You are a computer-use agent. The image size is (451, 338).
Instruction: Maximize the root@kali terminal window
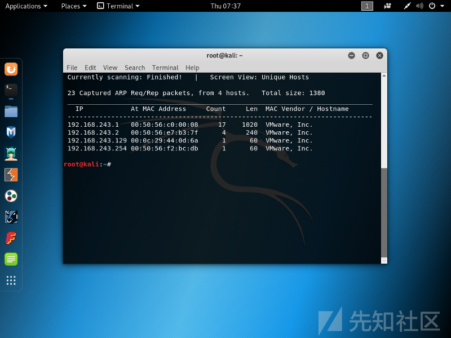pos(365,55)
